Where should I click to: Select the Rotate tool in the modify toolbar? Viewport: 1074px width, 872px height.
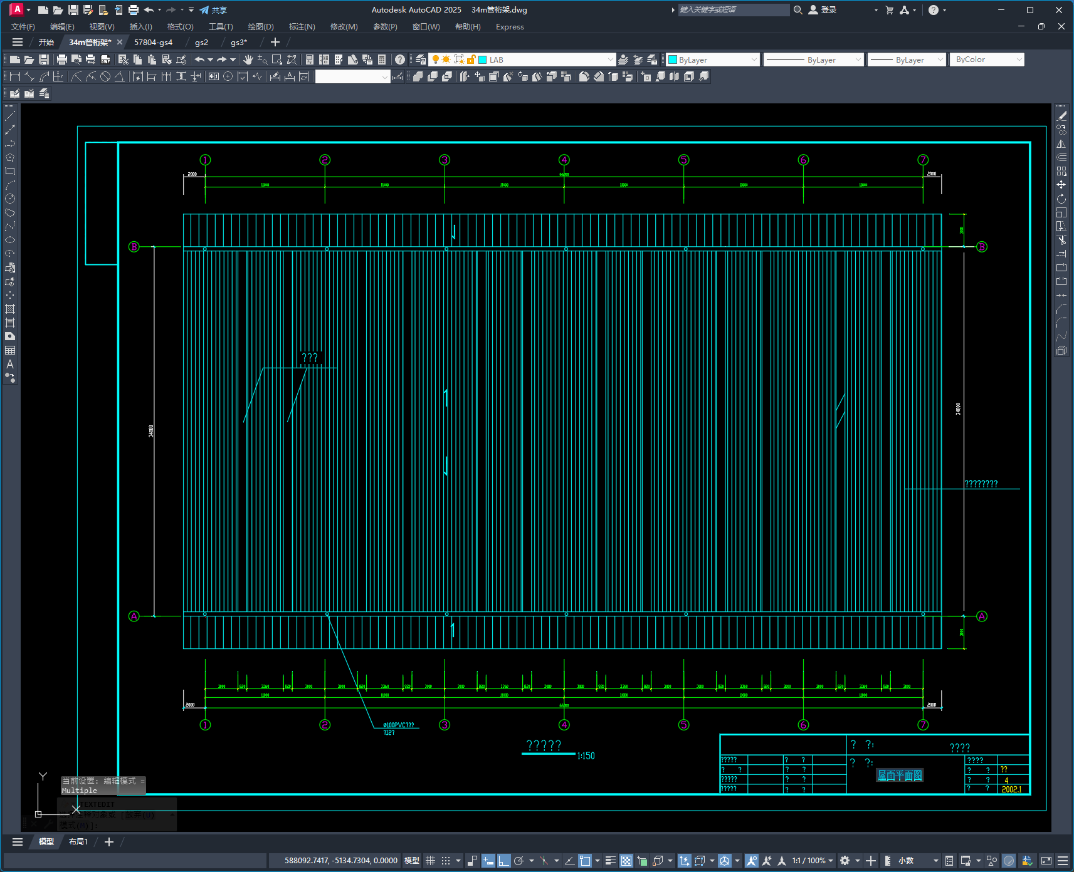1061,199
